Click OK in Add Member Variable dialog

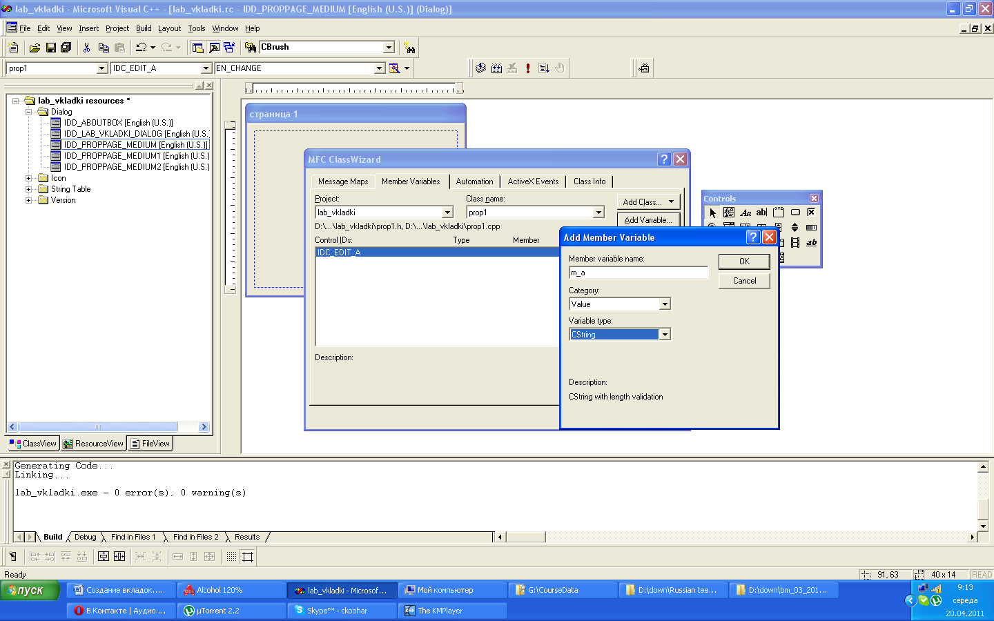[x=744, y=262]
